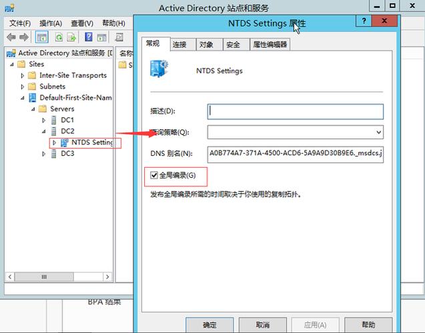
Task: Select the Sites folder in the tree
Action: (36, 64)
